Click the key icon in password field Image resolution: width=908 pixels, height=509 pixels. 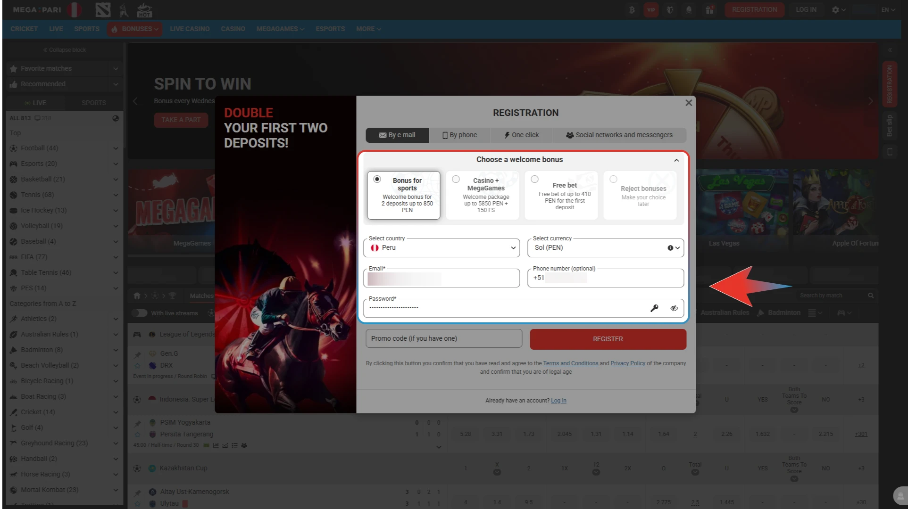coord(654,308)
